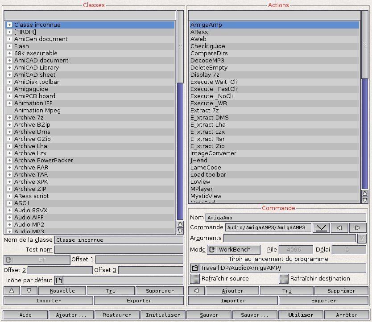This screenshot has height=322, width=372.
Task: Click the Initialiser button
Action: coord(163,315)
